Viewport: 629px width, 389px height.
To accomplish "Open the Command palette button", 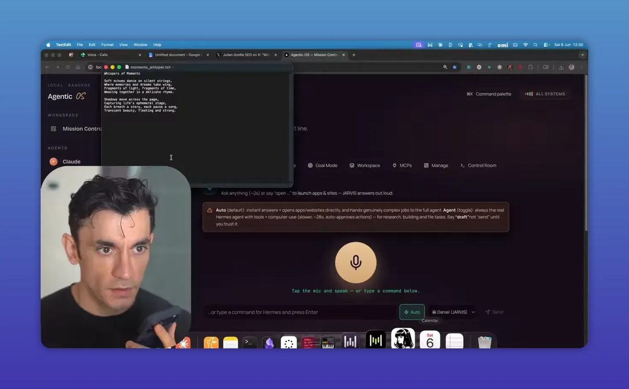I will click(x=488, y=94).
